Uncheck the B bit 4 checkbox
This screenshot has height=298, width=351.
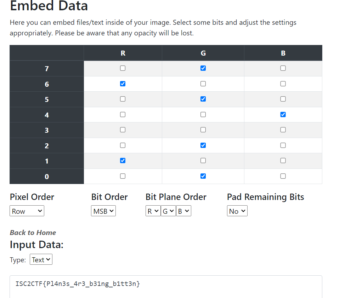tap(283, 115)
